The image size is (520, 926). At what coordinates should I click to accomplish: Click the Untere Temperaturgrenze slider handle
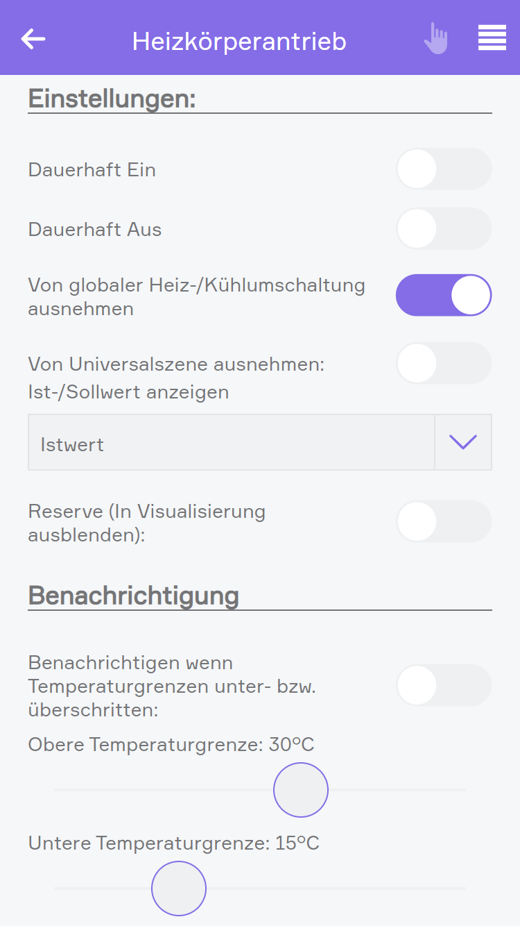[x=179, y=889]
